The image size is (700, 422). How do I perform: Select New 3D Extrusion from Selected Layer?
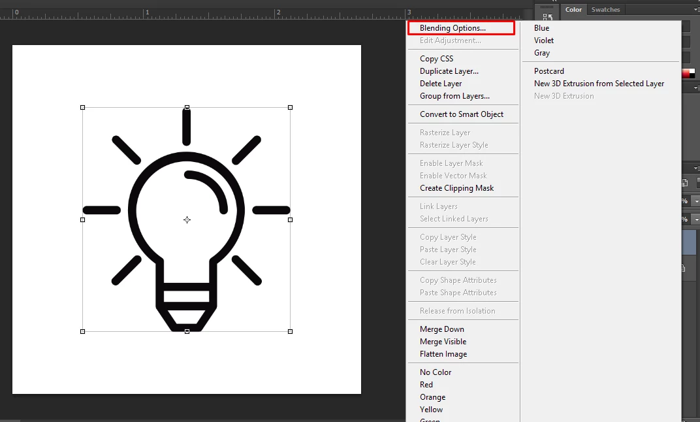coord(599,84)
